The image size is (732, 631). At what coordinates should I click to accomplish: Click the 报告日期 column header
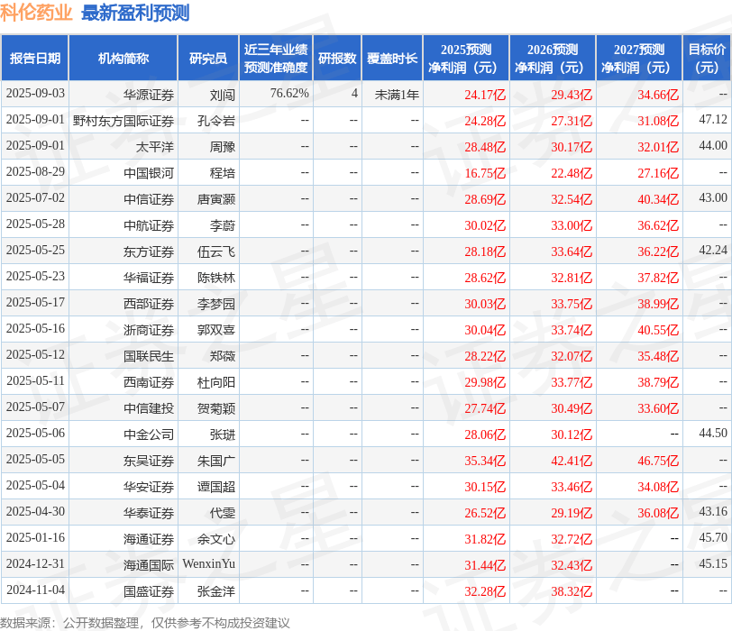pyautogui.click(x=35, y=58)
